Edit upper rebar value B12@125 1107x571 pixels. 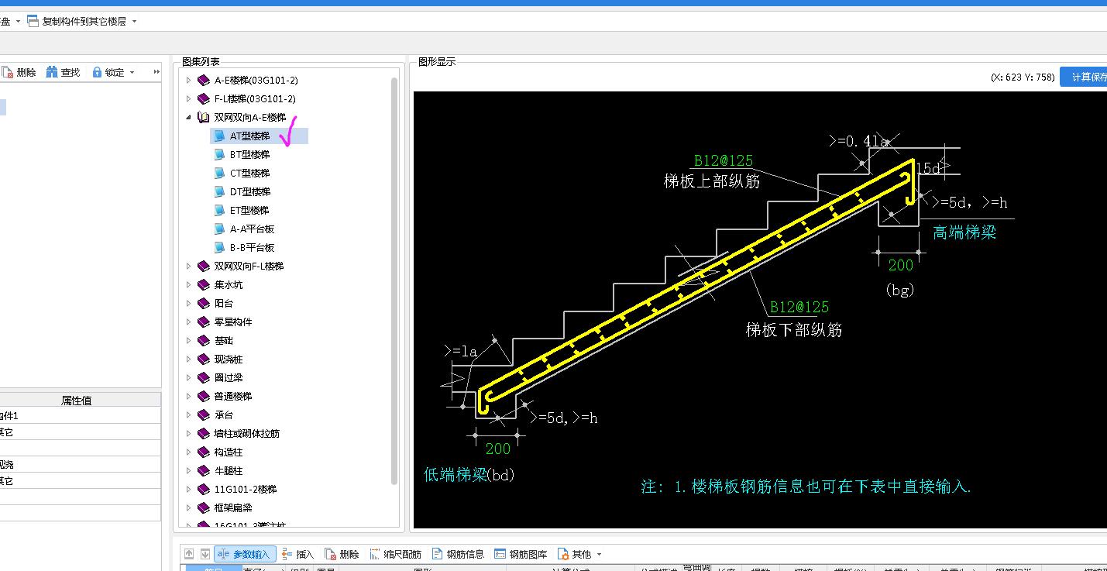click(723, 160)
